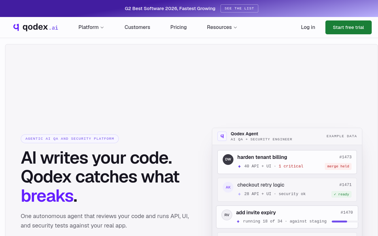The image size is (378, 236).
Task: Expand the Platform menu chevron
Action: click(x=102, y=27)
